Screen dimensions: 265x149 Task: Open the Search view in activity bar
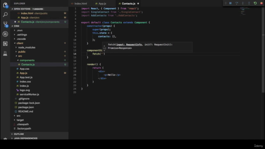tap(5, 14)
